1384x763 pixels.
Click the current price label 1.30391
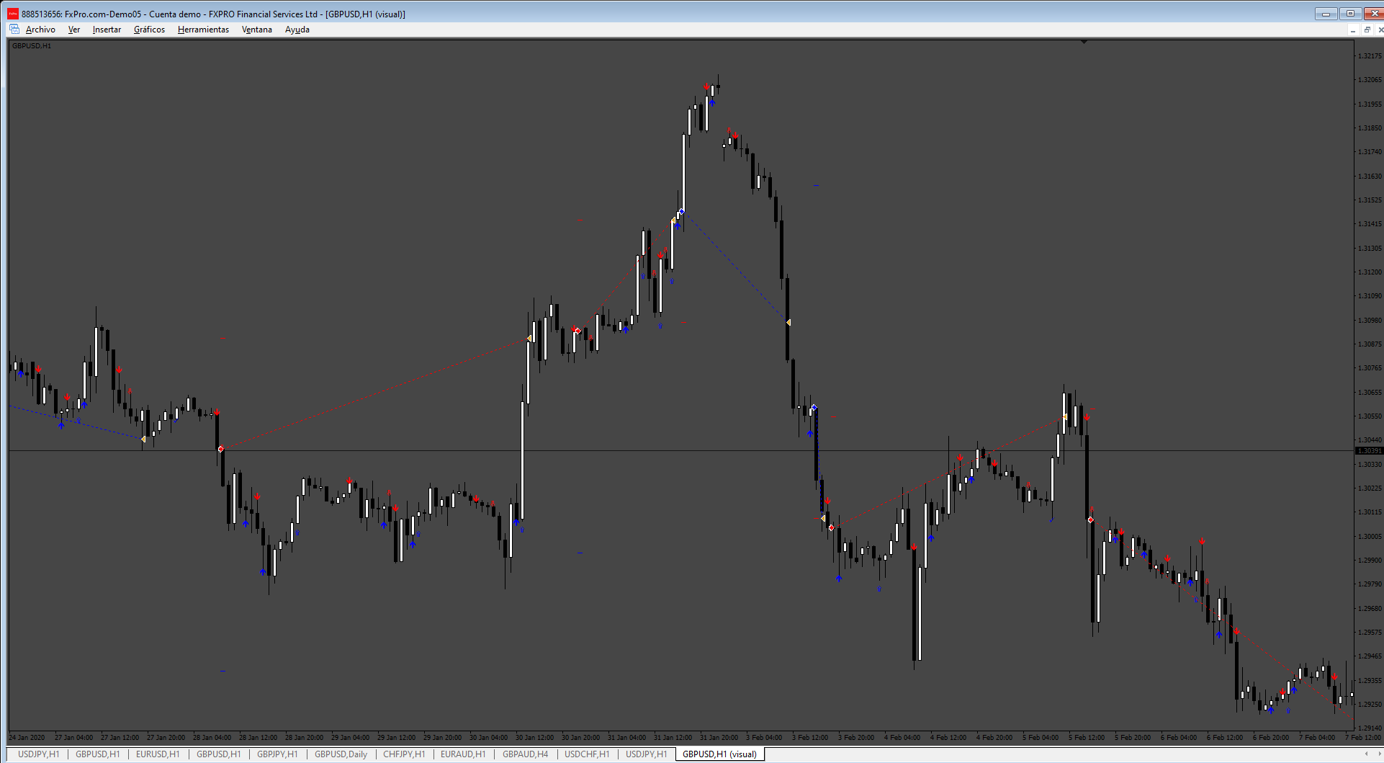coord(1369,451)
